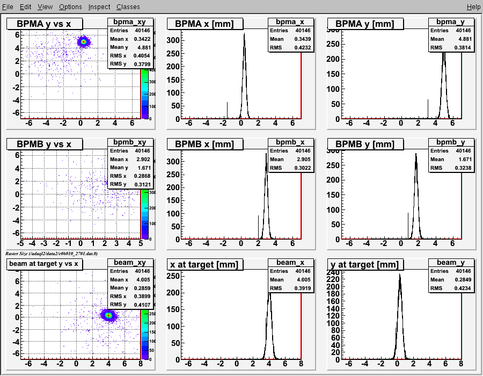
Task: Click the BPMB y vs x color palette bar
Action: click(x=145, y=214)
